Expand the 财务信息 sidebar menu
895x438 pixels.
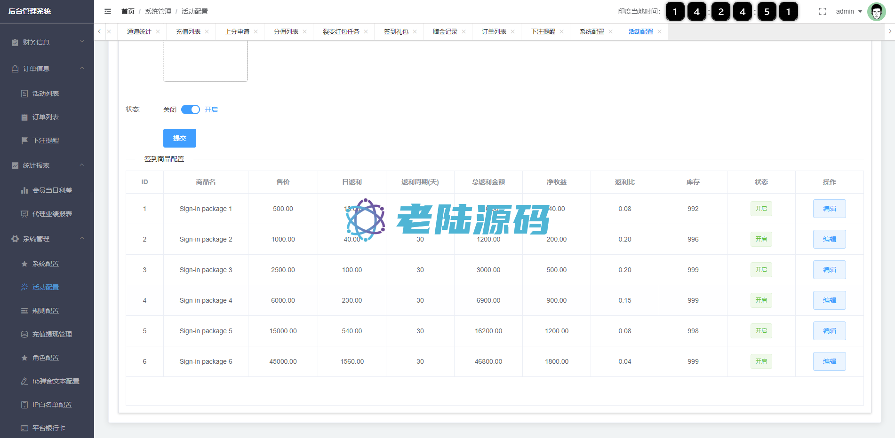point(47,42)
